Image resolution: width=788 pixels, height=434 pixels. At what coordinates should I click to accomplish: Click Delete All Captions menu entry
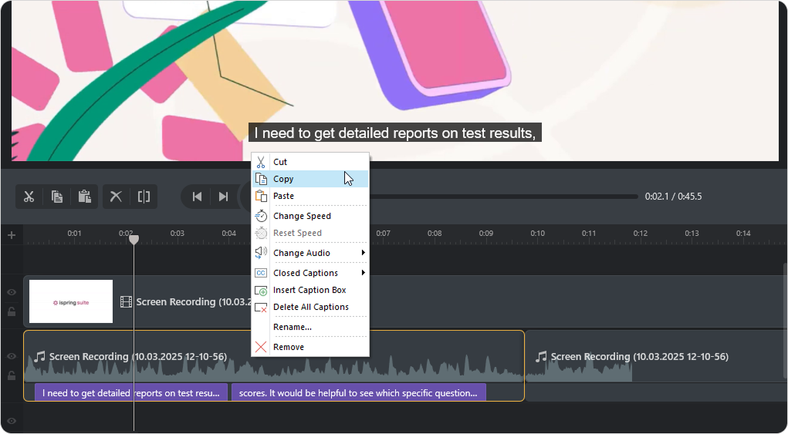(310, 307)
